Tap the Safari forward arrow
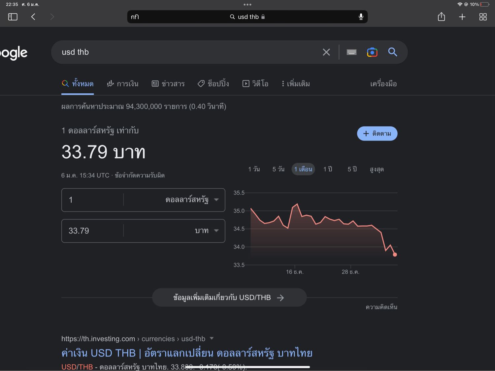Screen dimensions: 495x371 [x=52, y=17]
